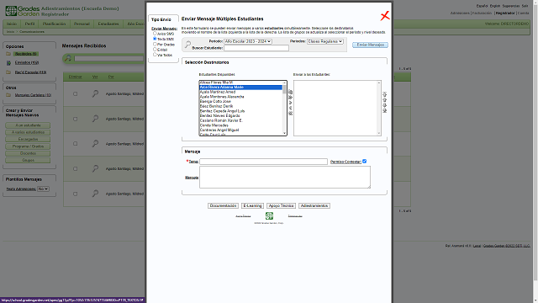Click the Recid Escuela folder icon

pos(8,72)
